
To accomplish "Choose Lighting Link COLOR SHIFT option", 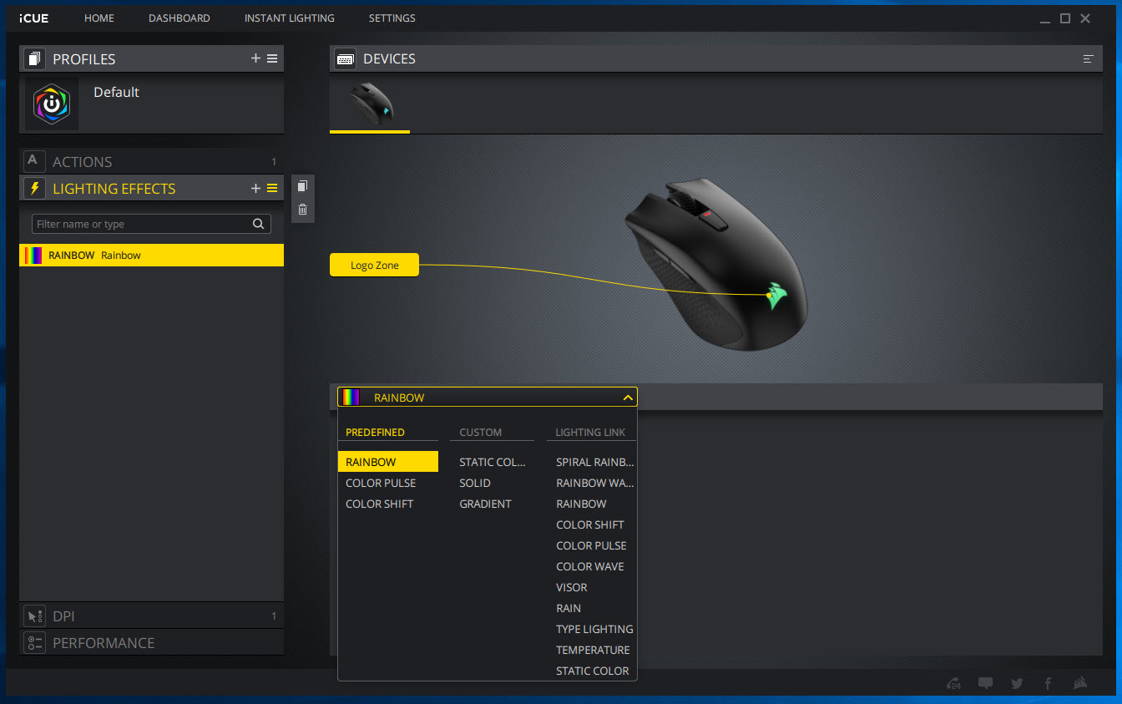I will click(590, 524).
